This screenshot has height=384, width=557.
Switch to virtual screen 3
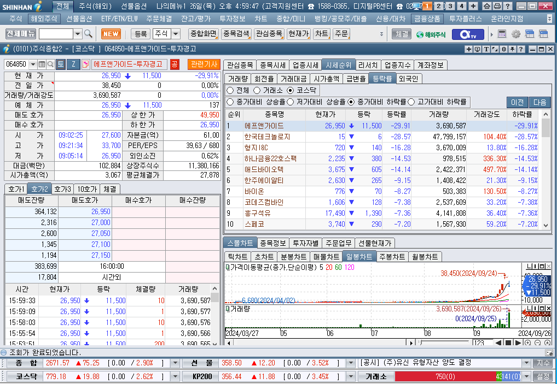coord(450,6)
